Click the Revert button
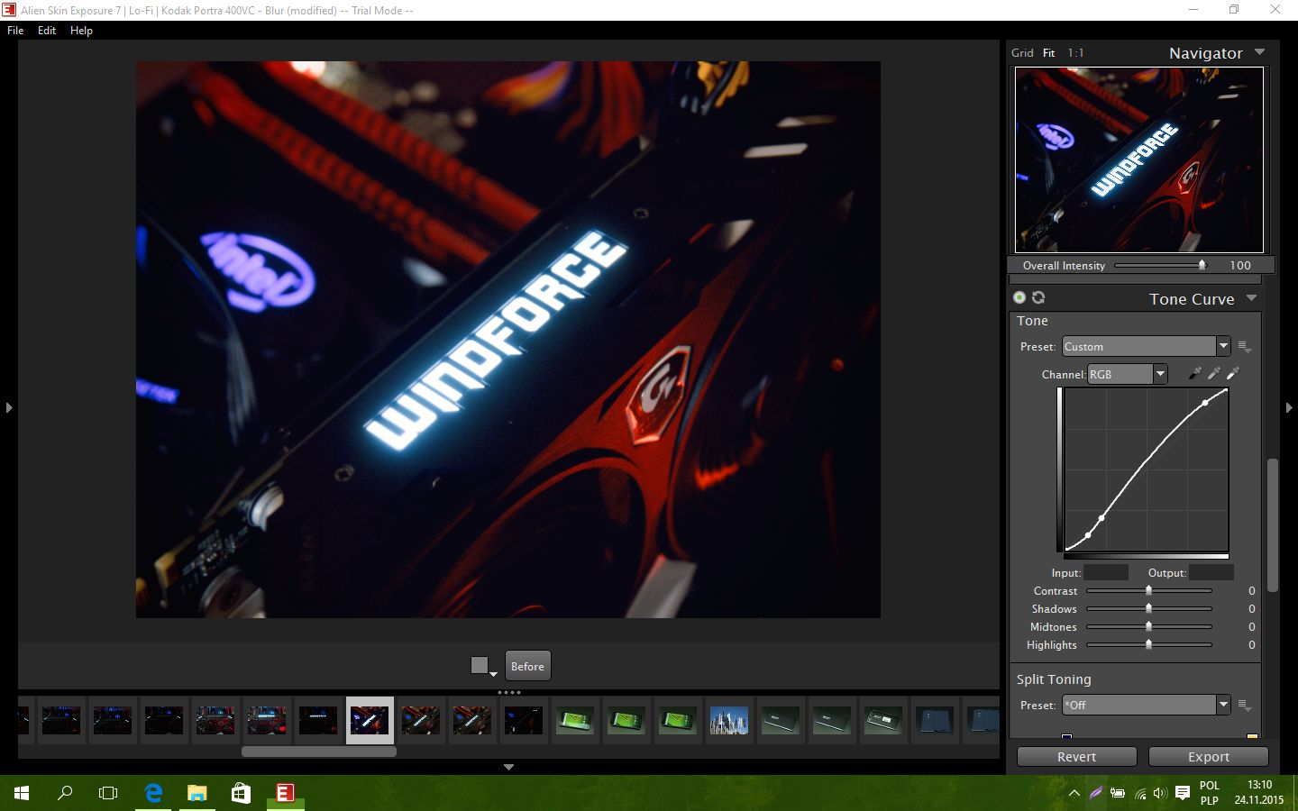This screenshot has width=1298, height=811. pos(1076,757)
